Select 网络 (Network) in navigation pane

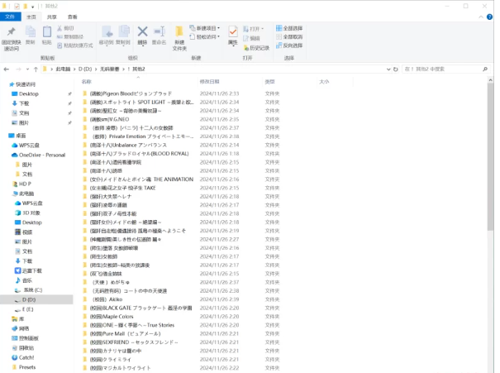coord(21,328)
